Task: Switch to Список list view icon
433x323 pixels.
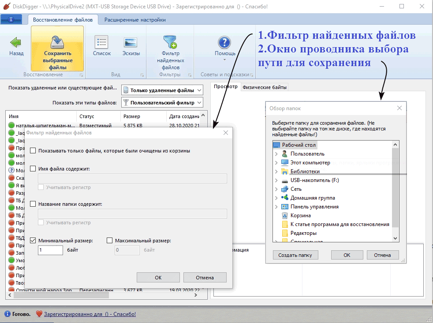Action: tap(101, 42)
